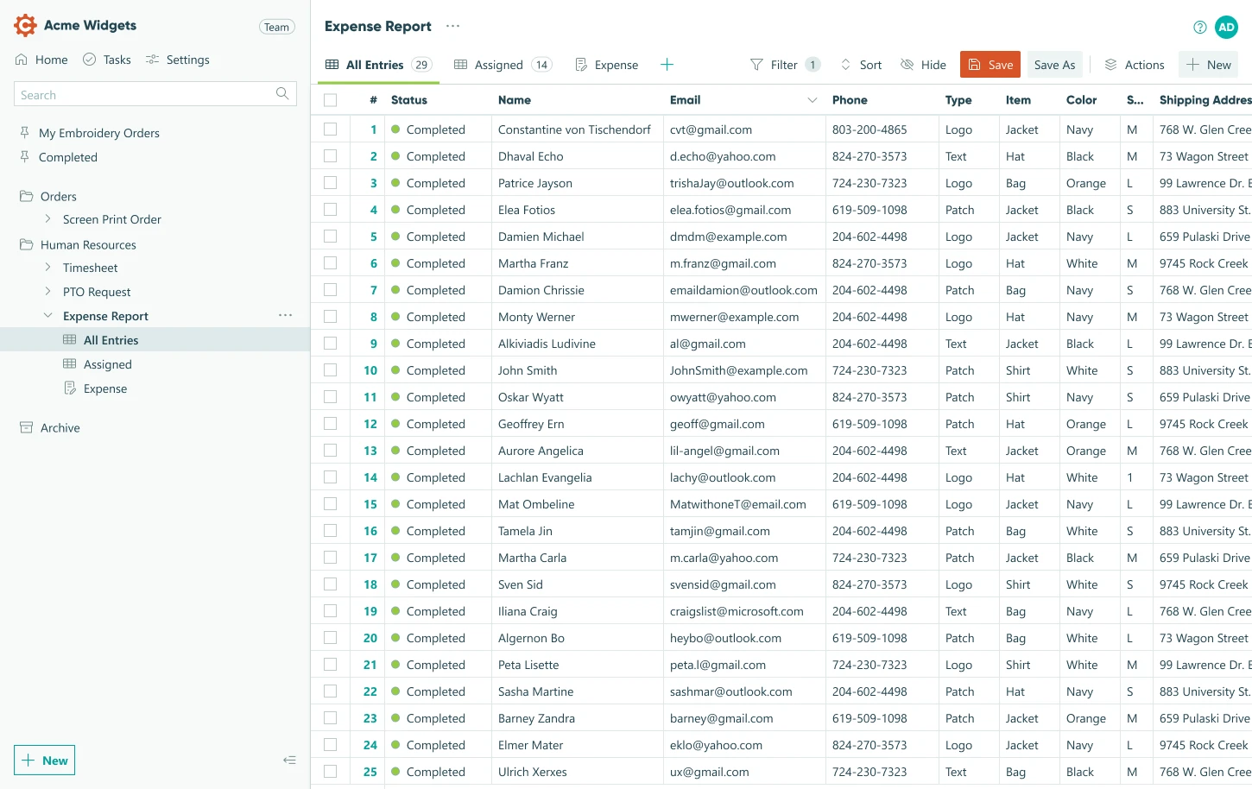Tick the checkbox for row 10 John Smith
The image size is (1252, 789).
(x=330, y=370)
